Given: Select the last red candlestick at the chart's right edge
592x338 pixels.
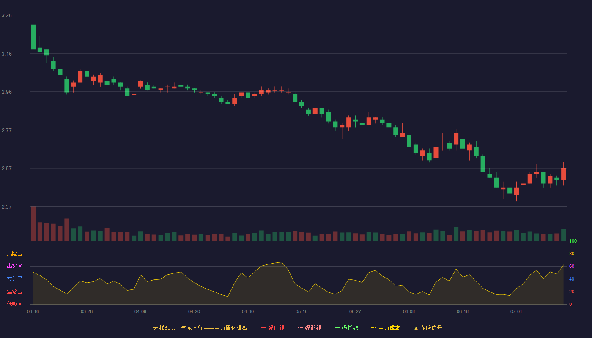Looking at the screenshot, I should (x=563, y=174).
